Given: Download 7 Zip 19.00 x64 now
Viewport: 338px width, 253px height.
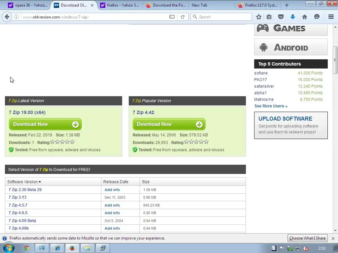Looking at the screenshot, I should tap(45, 124).
